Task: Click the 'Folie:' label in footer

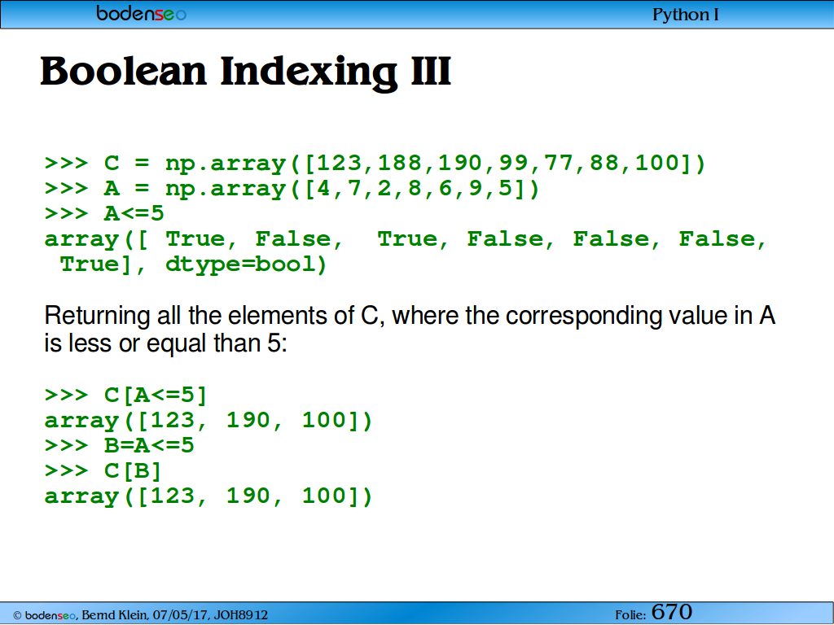Action: coord(630,615)
